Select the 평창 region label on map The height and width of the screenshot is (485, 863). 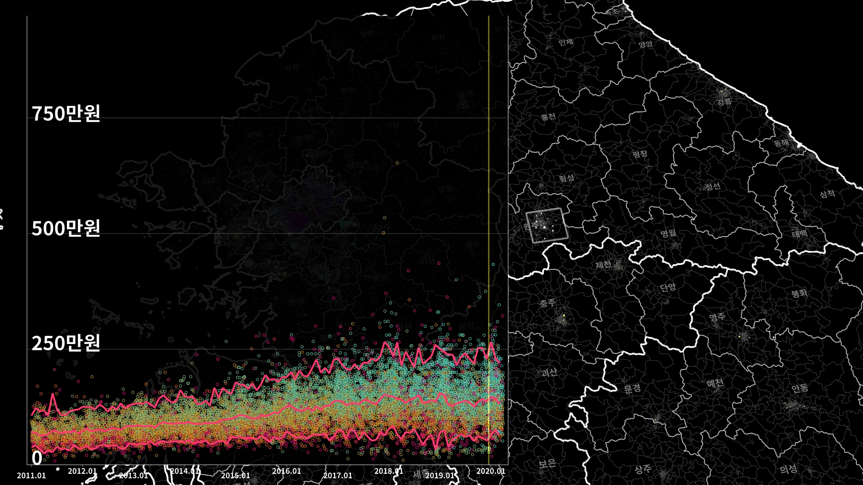(640, 154)
